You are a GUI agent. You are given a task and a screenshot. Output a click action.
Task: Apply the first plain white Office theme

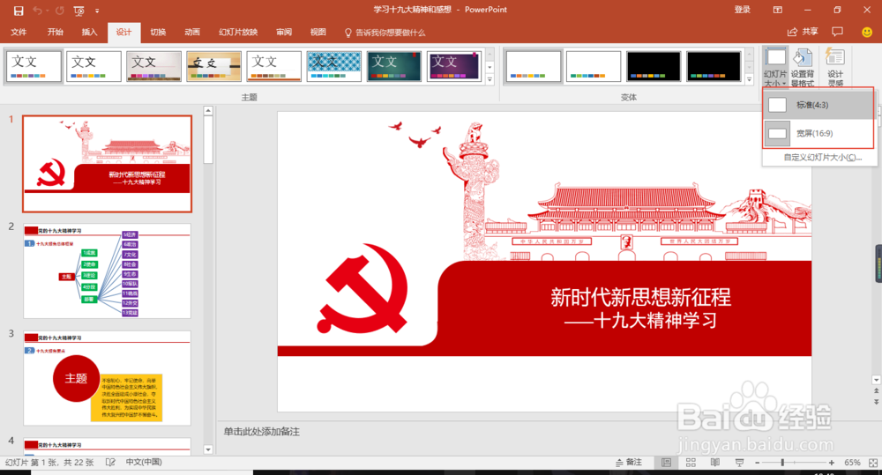tap(34, 66)
